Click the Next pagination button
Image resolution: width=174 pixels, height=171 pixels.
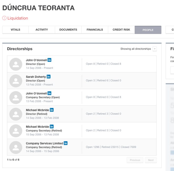click(x=151, y=160)
